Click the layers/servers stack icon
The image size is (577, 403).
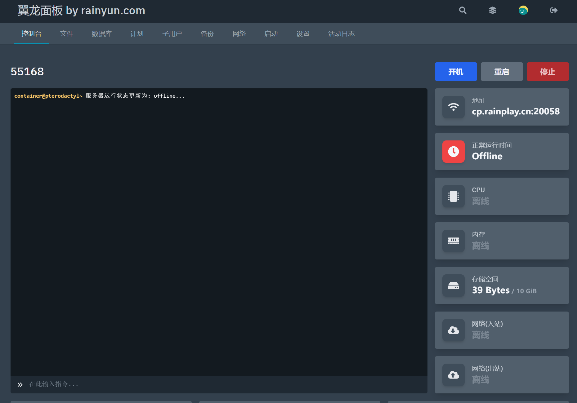[x=493, y=10]
